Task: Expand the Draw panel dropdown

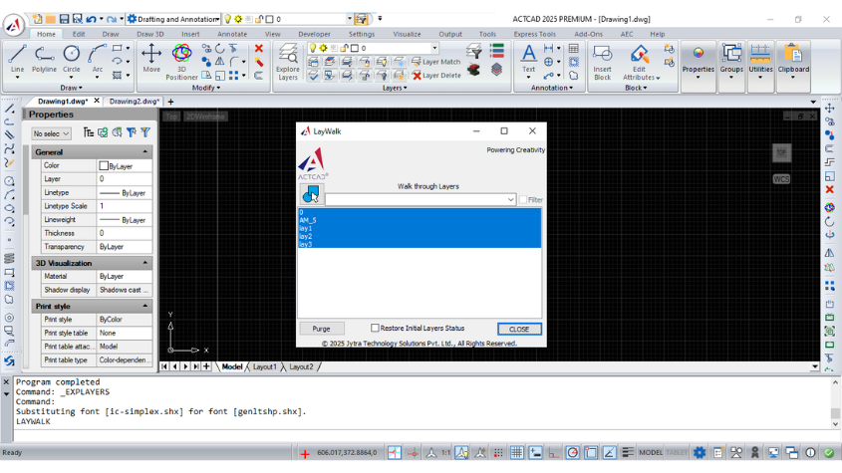Action: point(71,88)
